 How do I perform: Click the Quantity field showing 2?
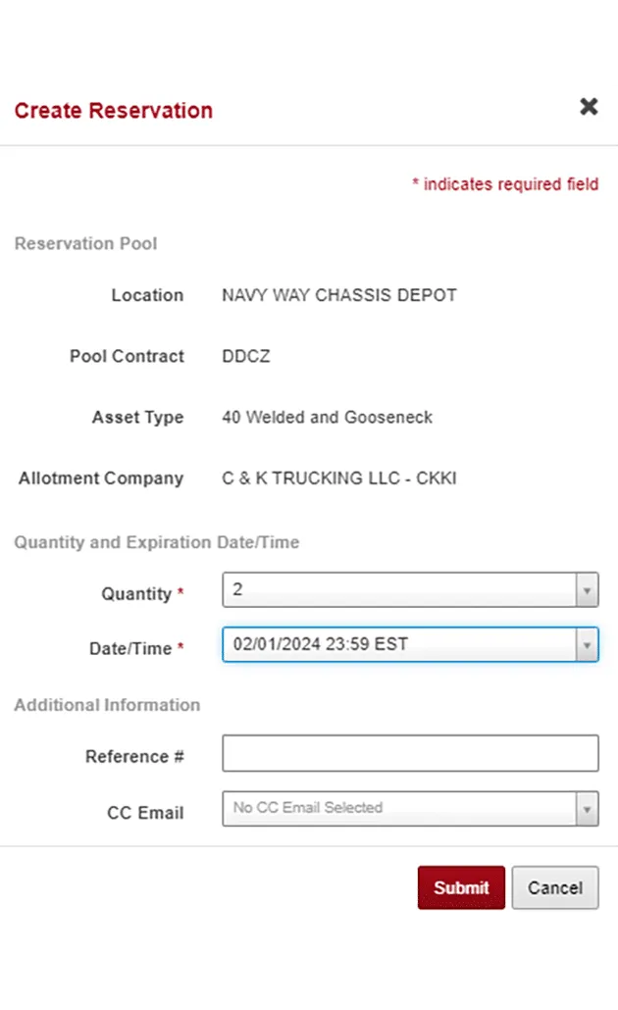[398, 590]
